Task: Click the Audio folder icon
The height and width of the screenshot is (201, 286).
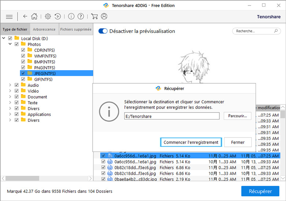Action: tap(23, 85)
